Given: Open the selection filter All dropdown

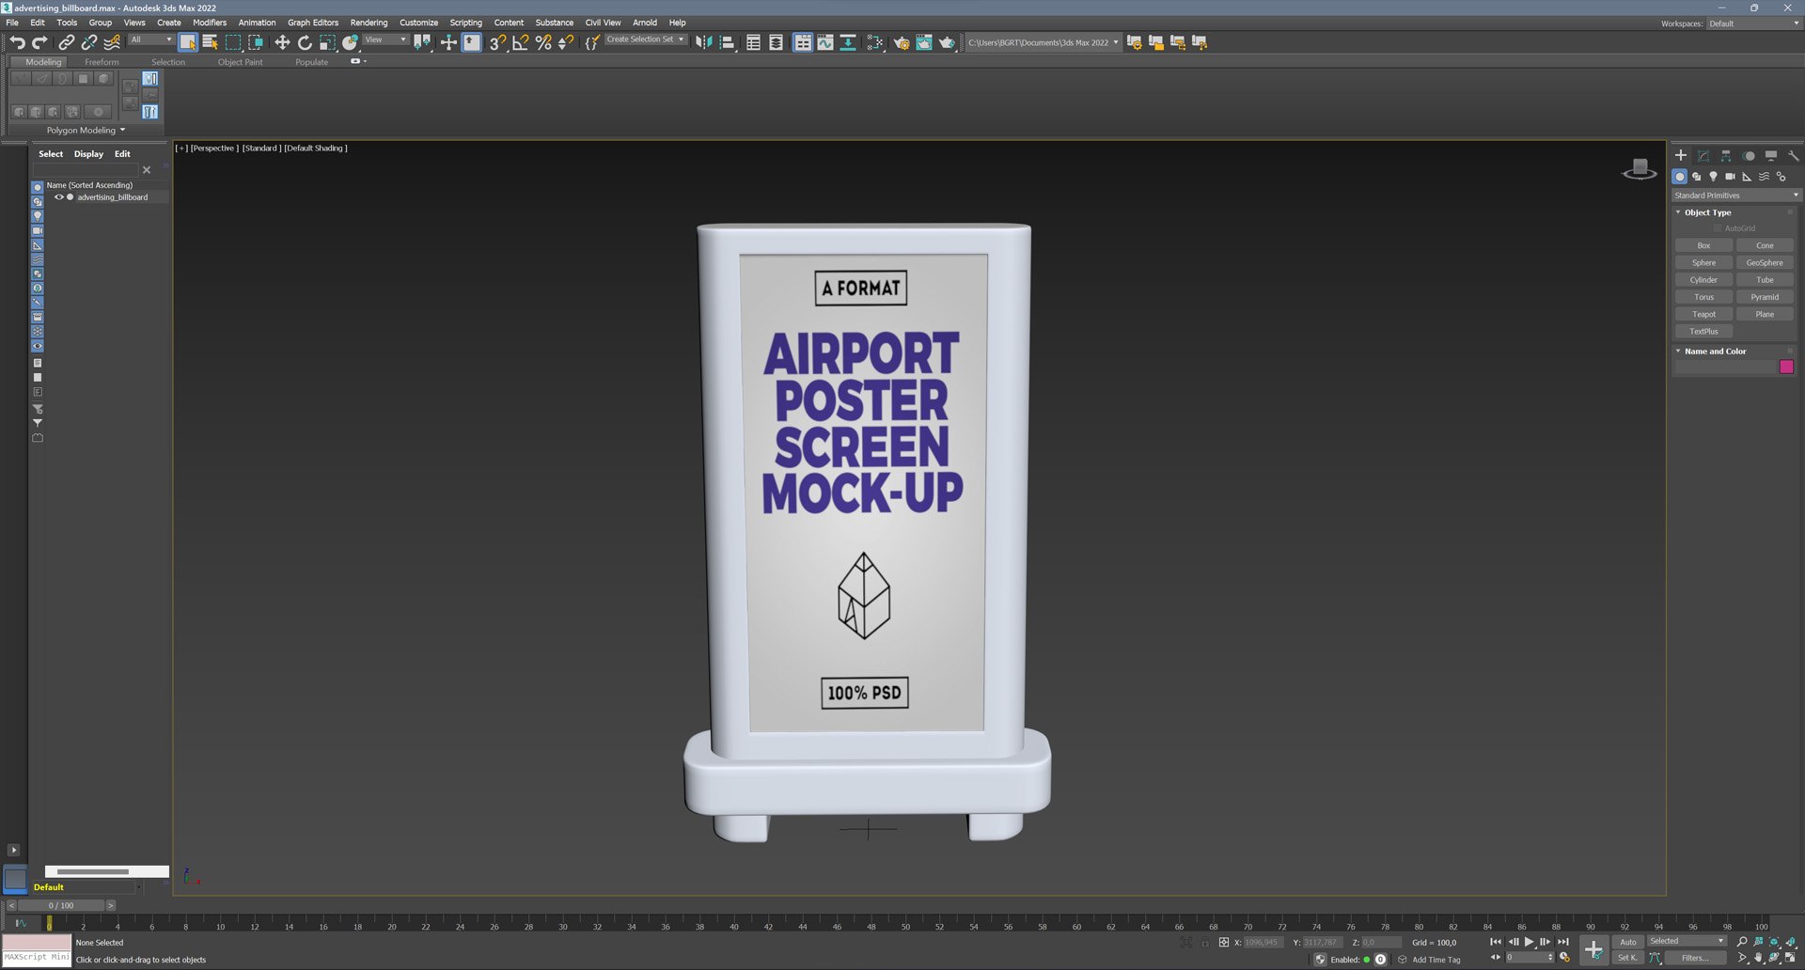Looking at the screenshot, I should [x=150, y=39].
